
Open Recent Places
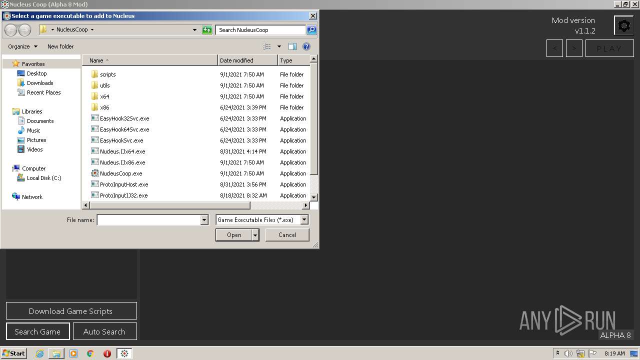point(43,92)
